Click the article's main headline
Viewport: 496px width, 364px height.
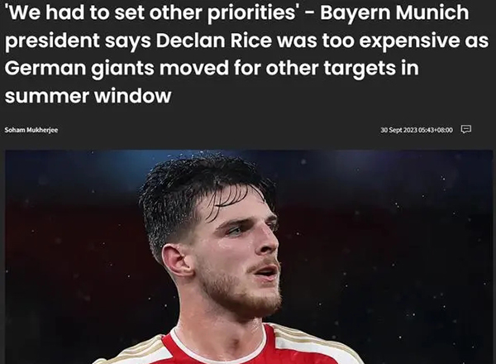pyautogui.click(x=246, y=54)
